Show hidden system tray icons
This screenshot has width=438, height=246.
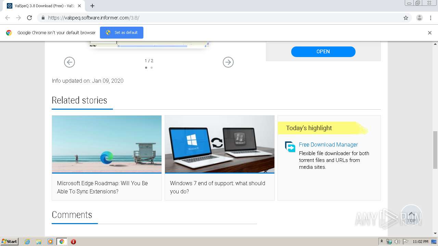(382, 242)
